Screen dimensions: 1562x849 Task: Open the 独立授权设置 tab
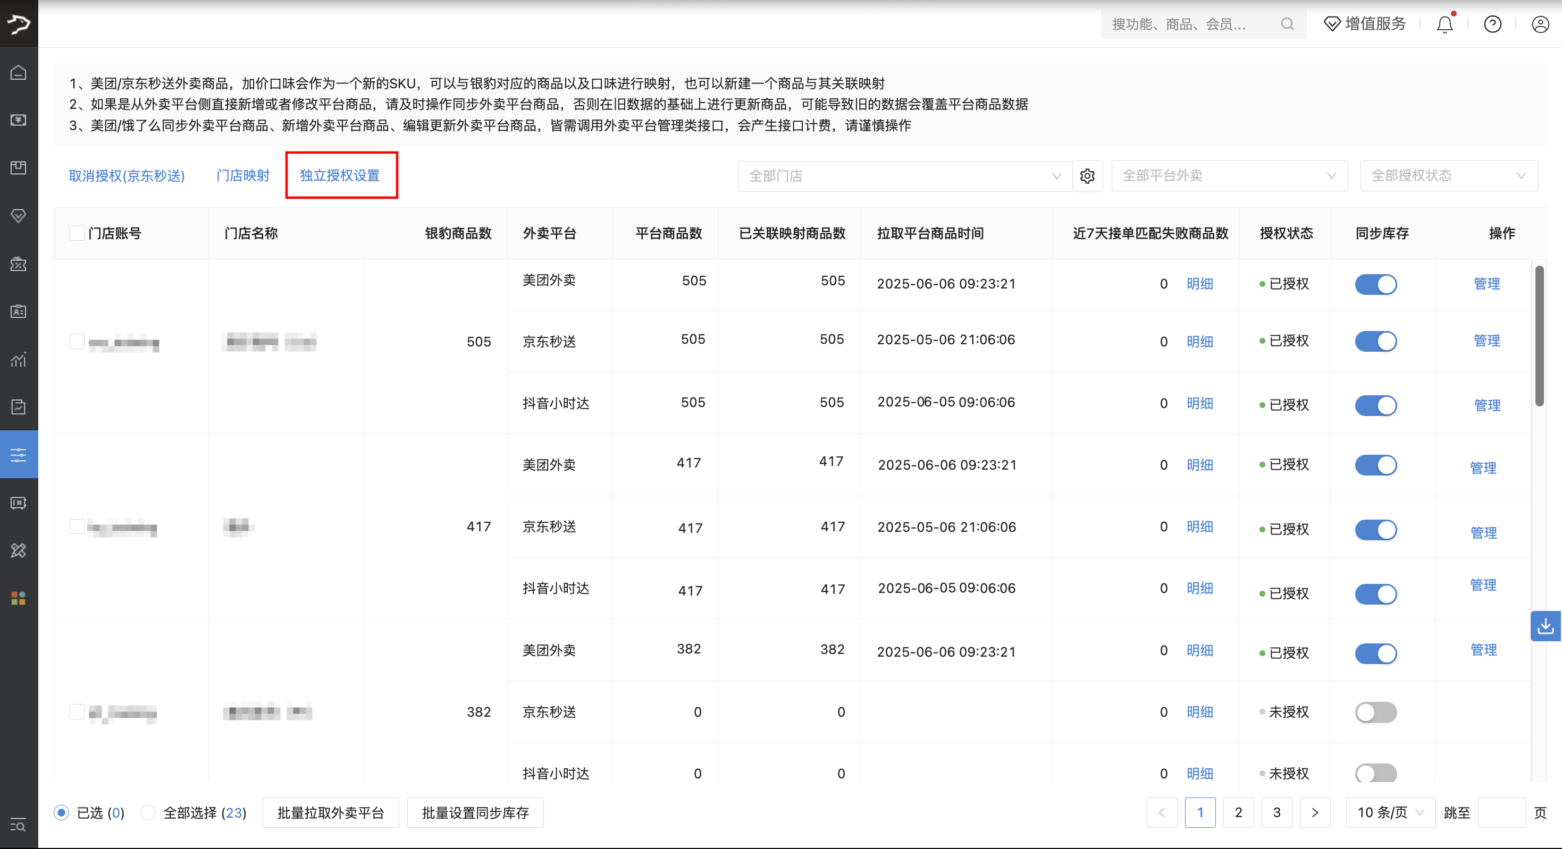pos(340,176)
